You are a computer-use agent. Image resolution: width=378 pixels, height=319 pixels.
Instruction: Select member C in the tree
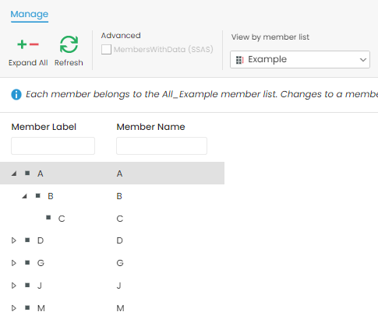62,219
